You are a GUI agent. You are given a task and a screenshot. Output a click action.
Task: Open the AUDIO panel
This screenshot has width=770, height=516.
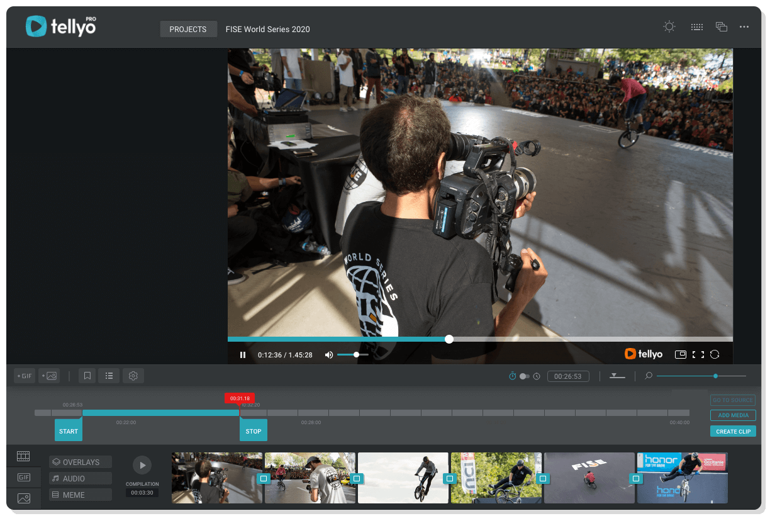pos(81,478)
